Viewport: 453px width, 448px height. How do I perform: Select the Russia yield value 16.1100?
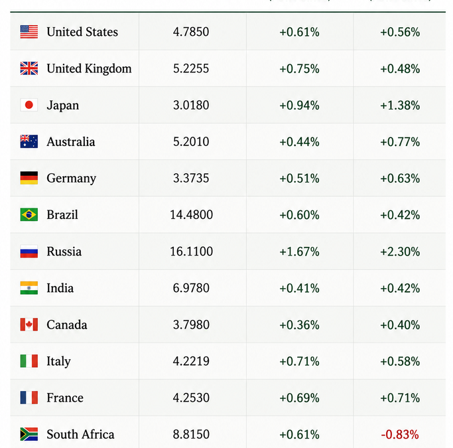click(x=191, y=252)
